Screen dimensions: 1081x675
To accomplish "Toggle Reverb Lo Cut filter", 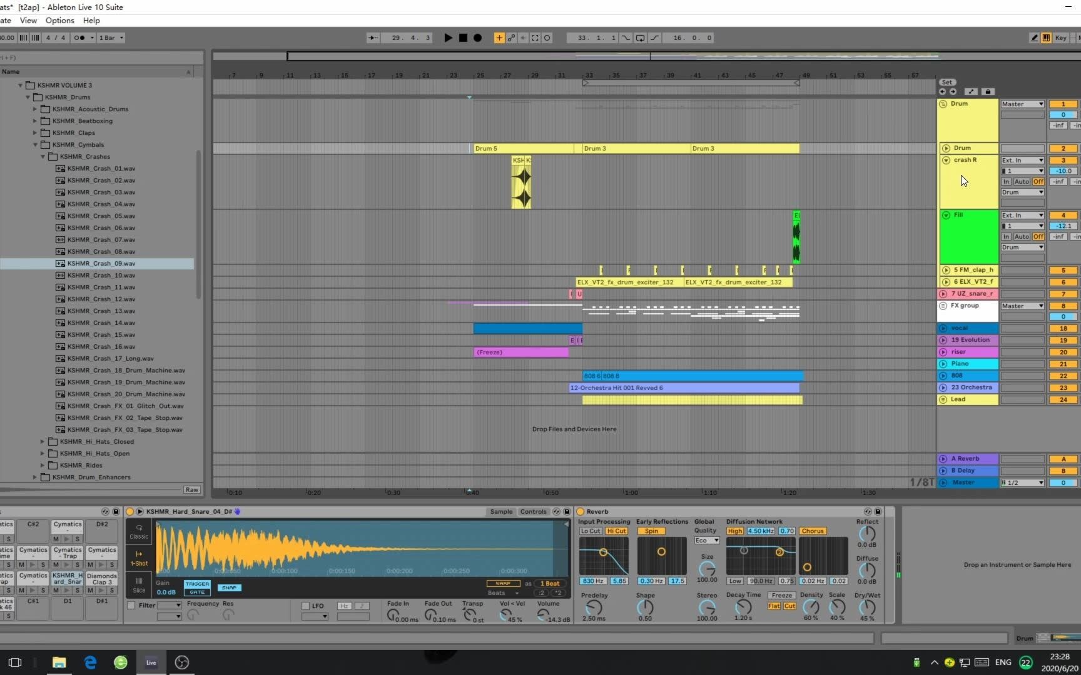I will point(591,531).
